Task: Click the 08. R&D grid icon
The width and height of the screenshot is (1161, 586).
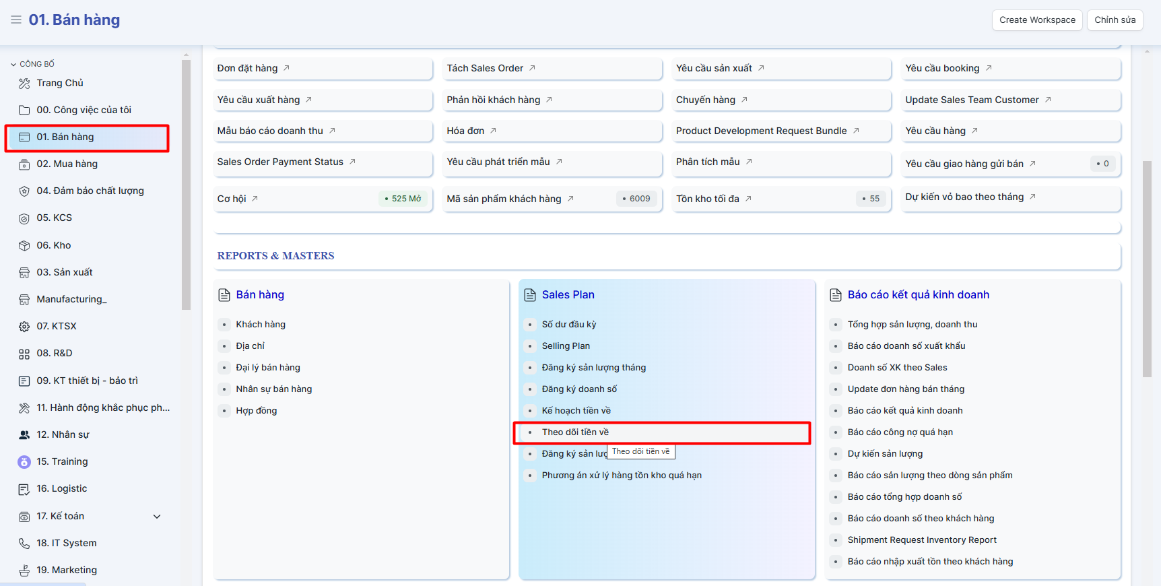Action: [x=24, y=354]
